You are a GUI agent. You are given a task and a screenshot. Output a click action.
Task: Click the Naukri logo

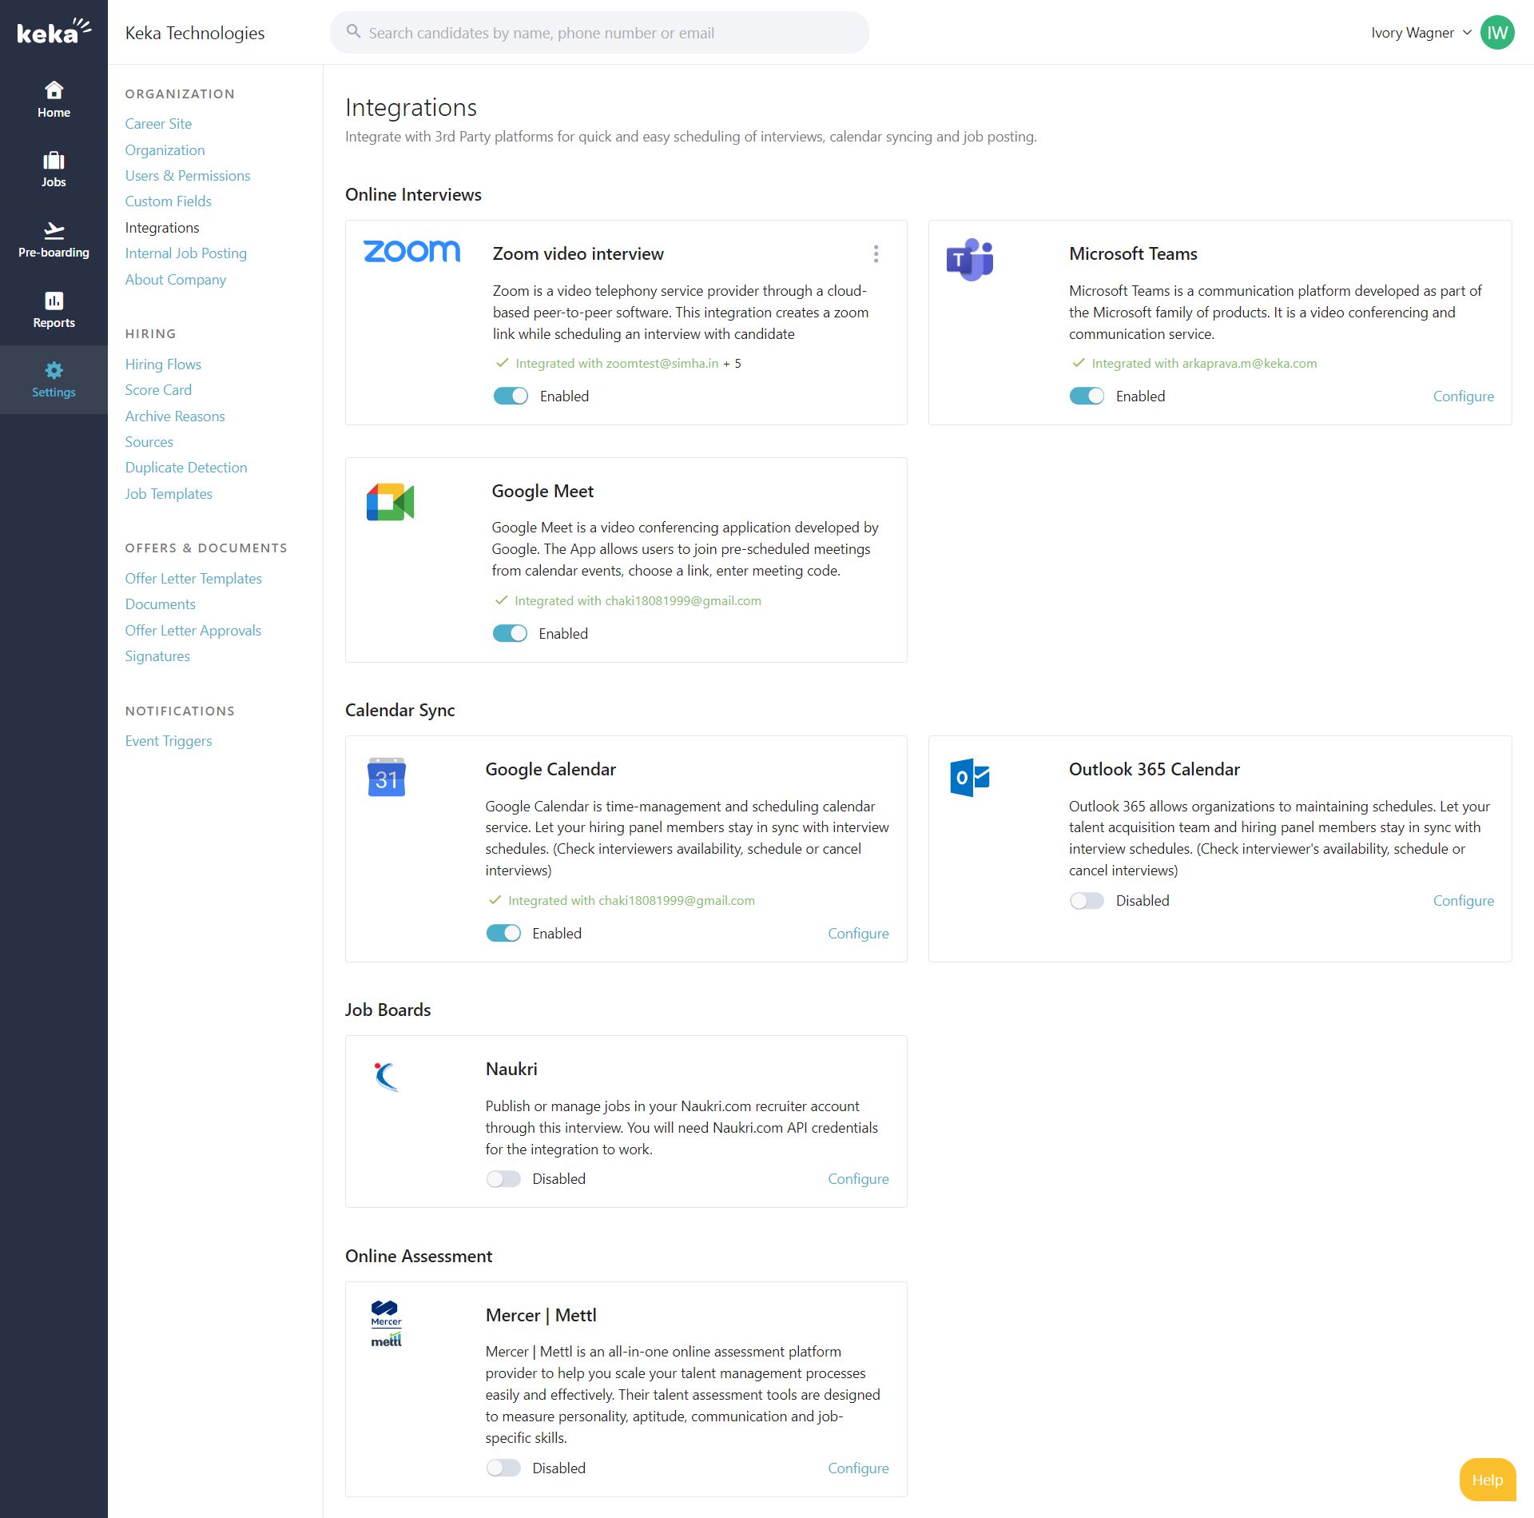pos(387,1076)
